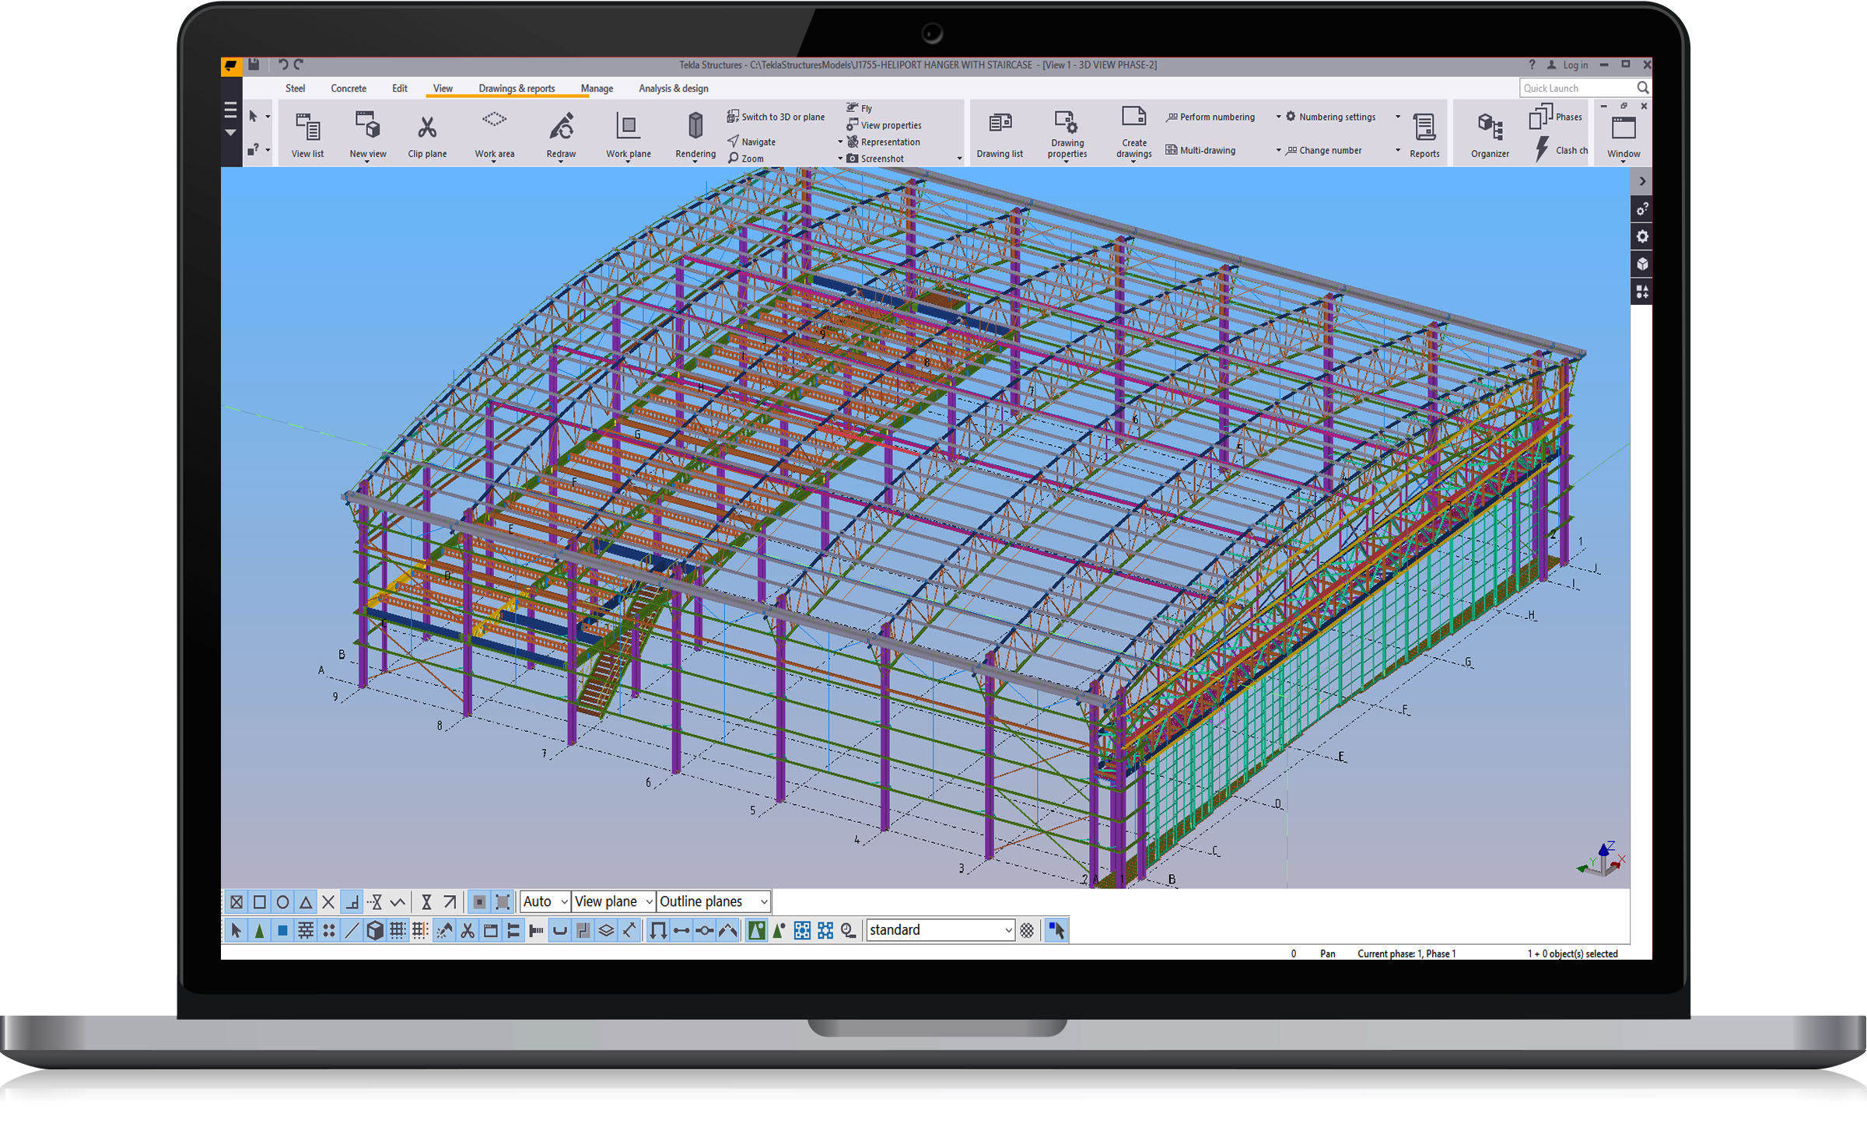
Task: Switch to the Steel ribbon tab
Action: click(295, 89)
